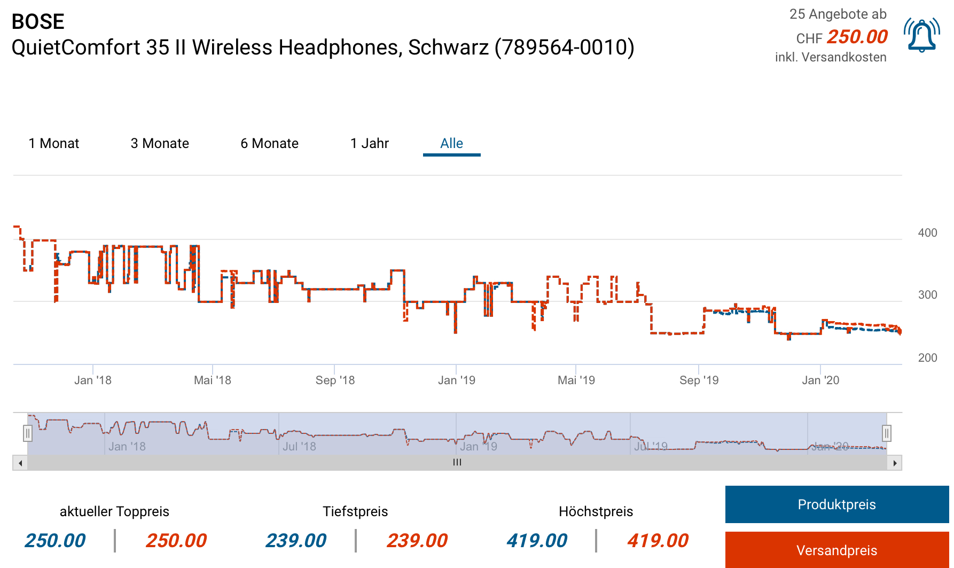The width and height of the screenshot is (954, 568).
Task: Click the QuietComfort 35 II product title
Action: coord(323,48)
